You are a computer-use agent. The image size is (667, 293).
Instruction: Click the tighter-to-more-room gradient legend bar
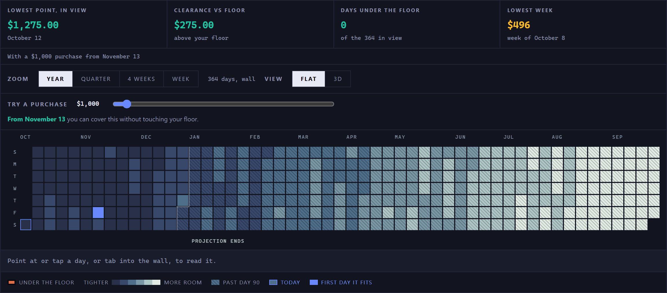136,282
